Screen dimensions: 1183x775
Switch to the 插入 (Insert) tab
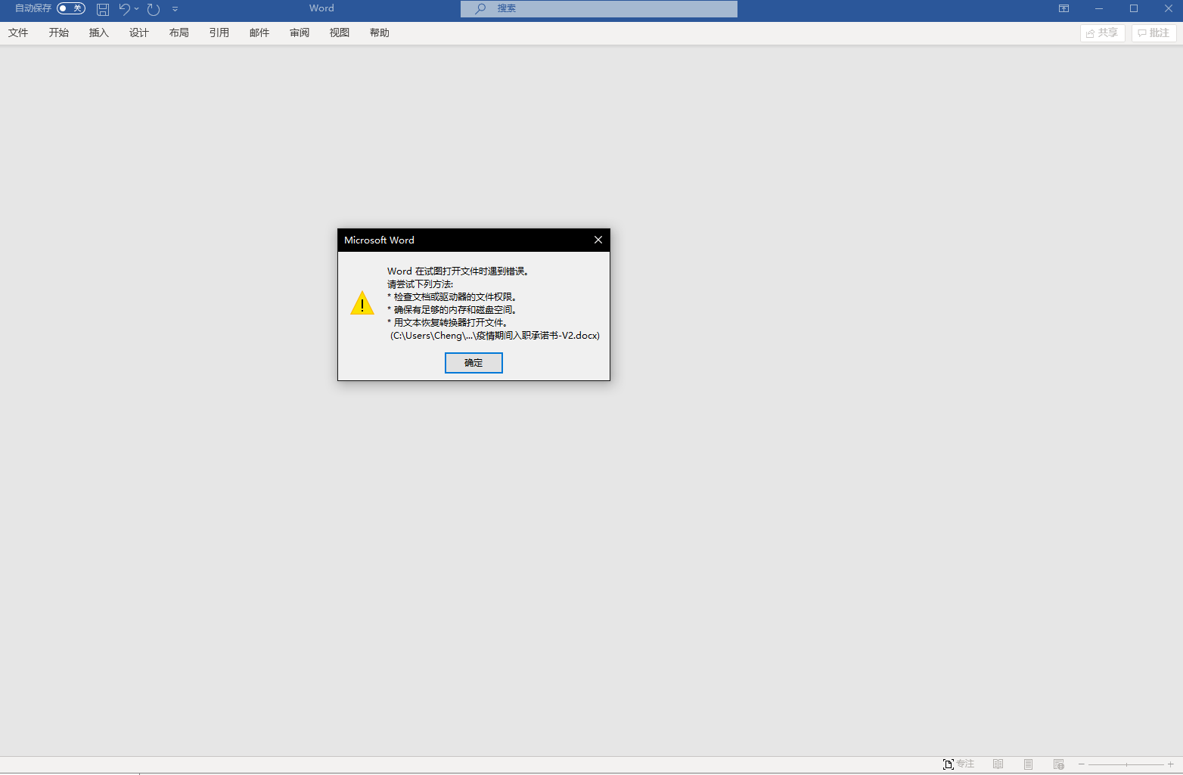[x=99, y=33]
